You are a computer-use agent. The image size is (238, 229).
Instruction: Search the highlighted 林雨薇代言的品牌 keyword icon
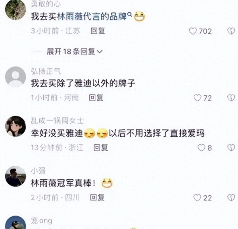[130, 14]
